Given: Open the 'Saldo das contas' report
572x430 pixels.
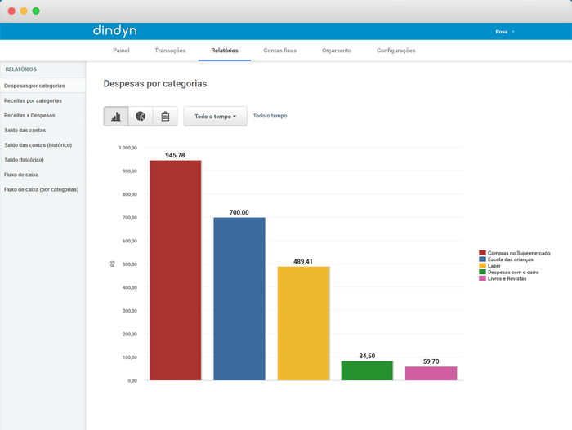Looking at the screenshot, I should [42, 130].
